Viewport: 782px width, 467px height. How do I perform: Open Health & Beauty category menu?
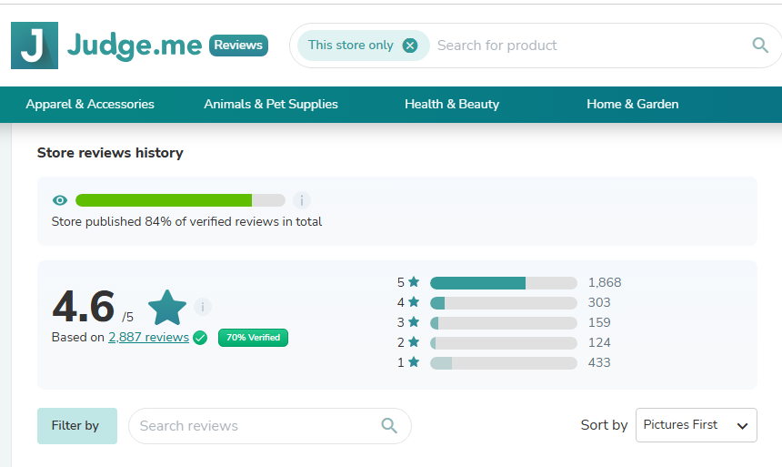452,105
